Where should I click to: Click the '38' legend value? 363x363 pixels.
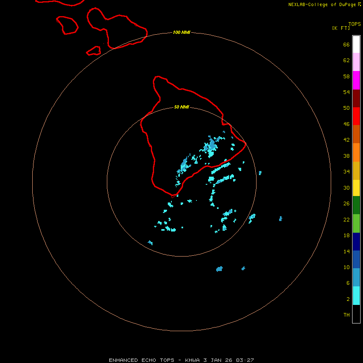[x=346, y=156]
